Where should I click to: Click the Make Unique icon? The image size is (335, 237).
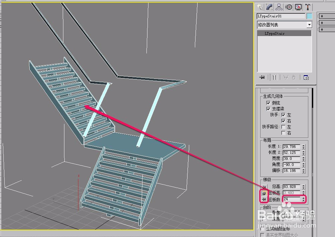point(286,77)
